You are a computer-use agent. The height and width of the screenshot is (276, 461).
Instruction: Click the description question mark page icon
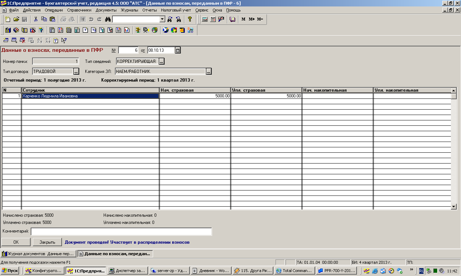[56, 40]
